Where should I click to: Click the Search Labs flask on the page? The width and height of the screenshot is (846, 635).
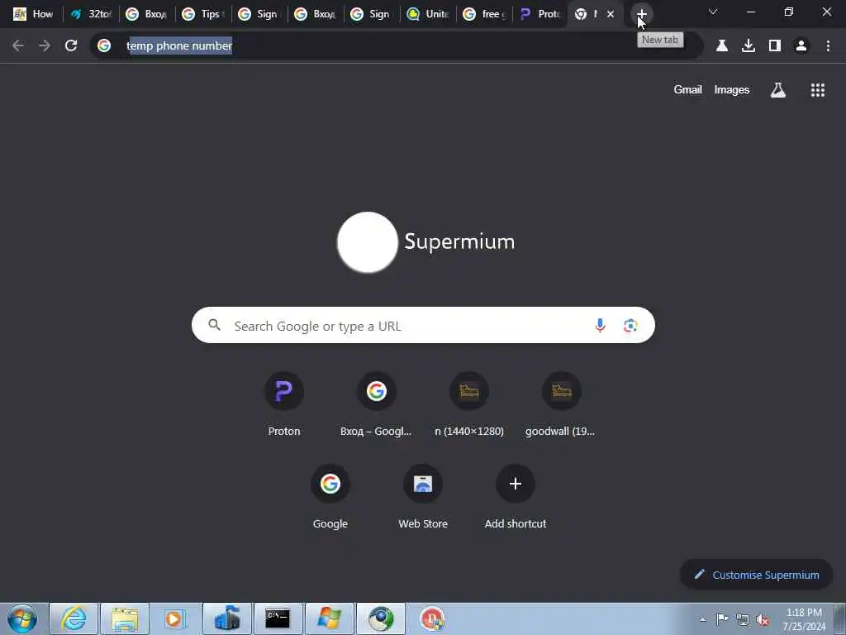tap(777, 89)
